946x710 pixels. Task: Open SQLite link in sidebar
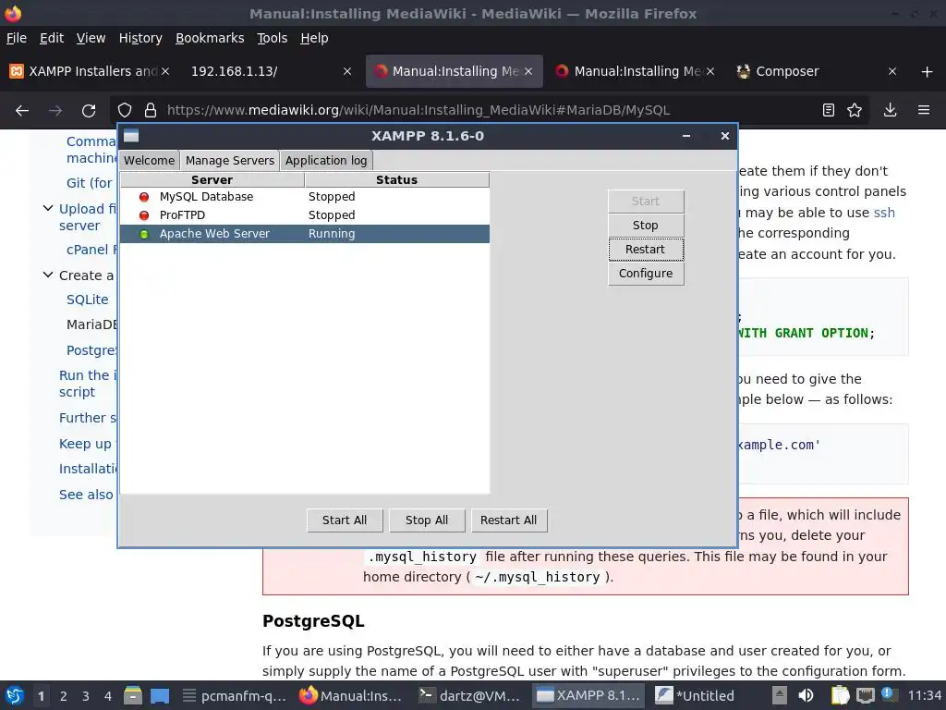[88, 300]
